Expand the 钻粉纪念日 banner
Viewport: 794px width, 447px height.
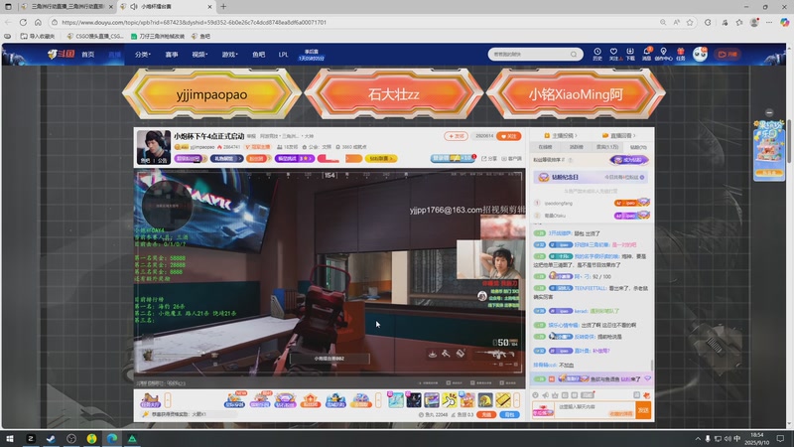(x=591, y=178)
